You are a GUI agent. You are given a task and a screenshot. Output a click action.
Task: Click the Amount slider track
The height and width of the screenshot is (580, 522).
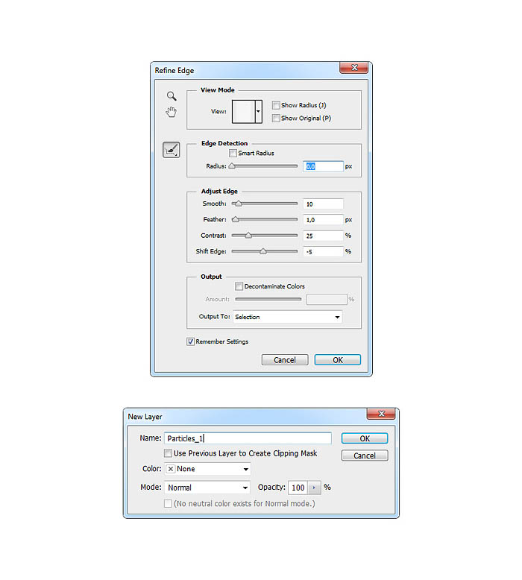[268, 299]
